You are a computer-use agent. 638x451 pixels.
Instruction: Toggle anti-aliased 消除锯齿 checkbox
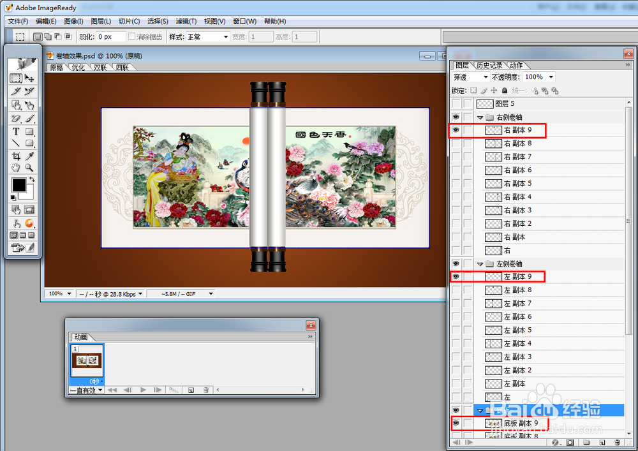[132, 36]
